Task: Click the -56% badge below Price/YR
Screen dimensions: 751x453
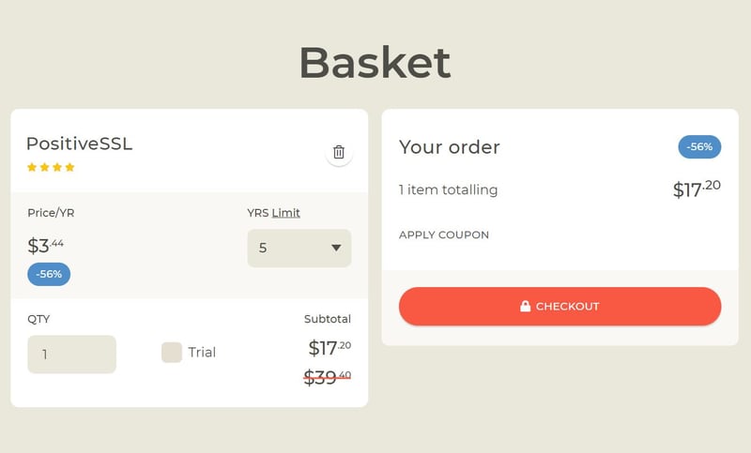Action: pos(49,274)
